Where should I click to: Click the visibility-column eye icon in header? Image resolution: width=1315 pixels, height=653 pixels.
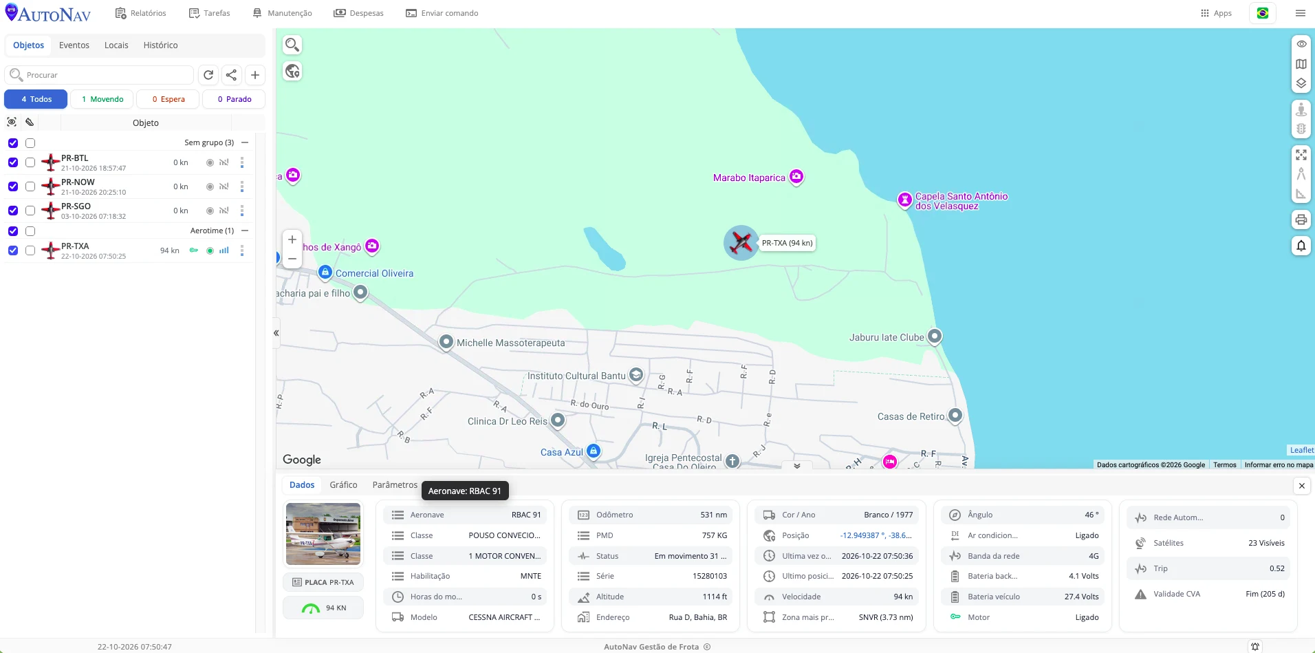[x=12, y=122]
